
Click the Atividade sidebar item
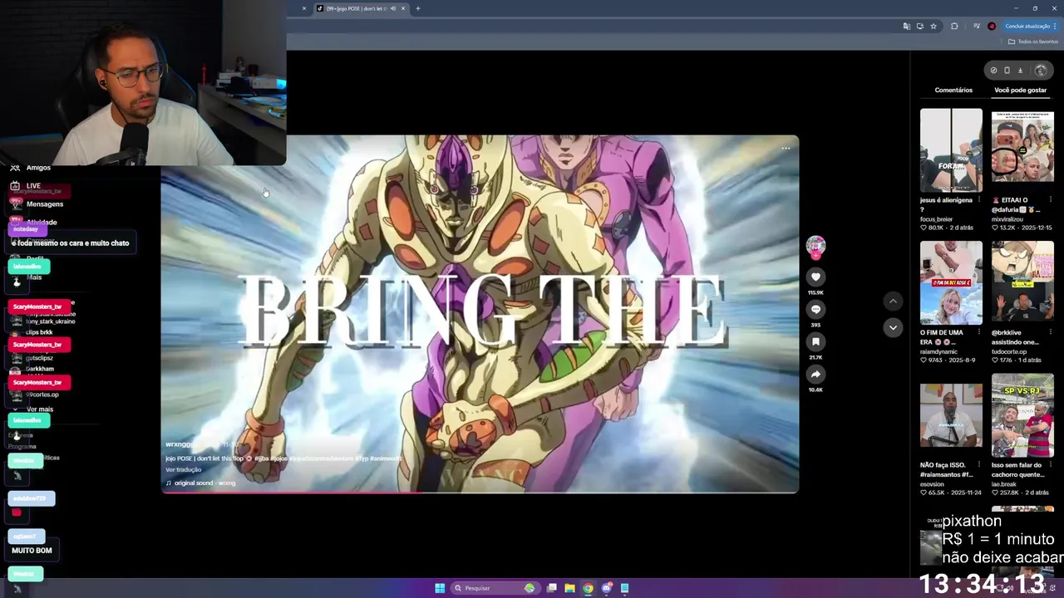pyautogui.click(x=42, y=223)
